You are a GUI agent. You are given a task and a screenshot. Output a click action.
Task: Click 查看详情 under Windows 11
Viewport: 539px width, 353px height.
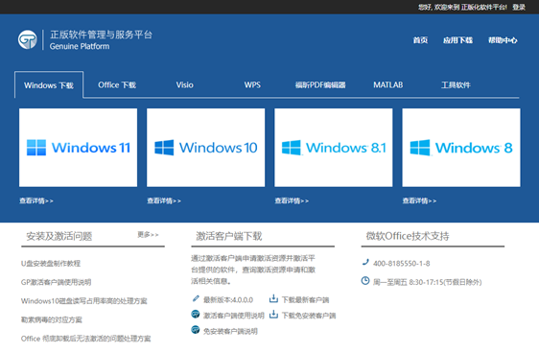[36, 200]
